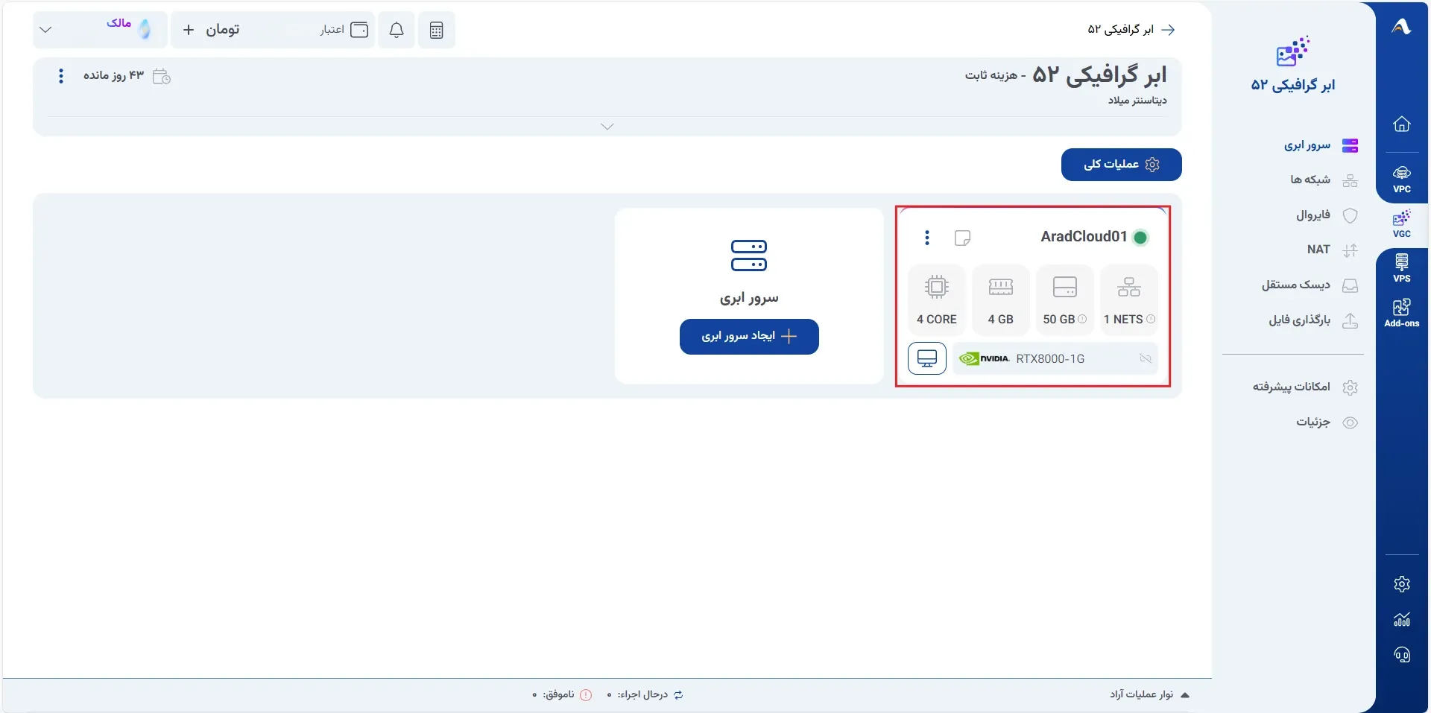Screen dimensions: 1431x713
Task: Open statistics chart icon in blue sidebar
Action: [1402, 619]
